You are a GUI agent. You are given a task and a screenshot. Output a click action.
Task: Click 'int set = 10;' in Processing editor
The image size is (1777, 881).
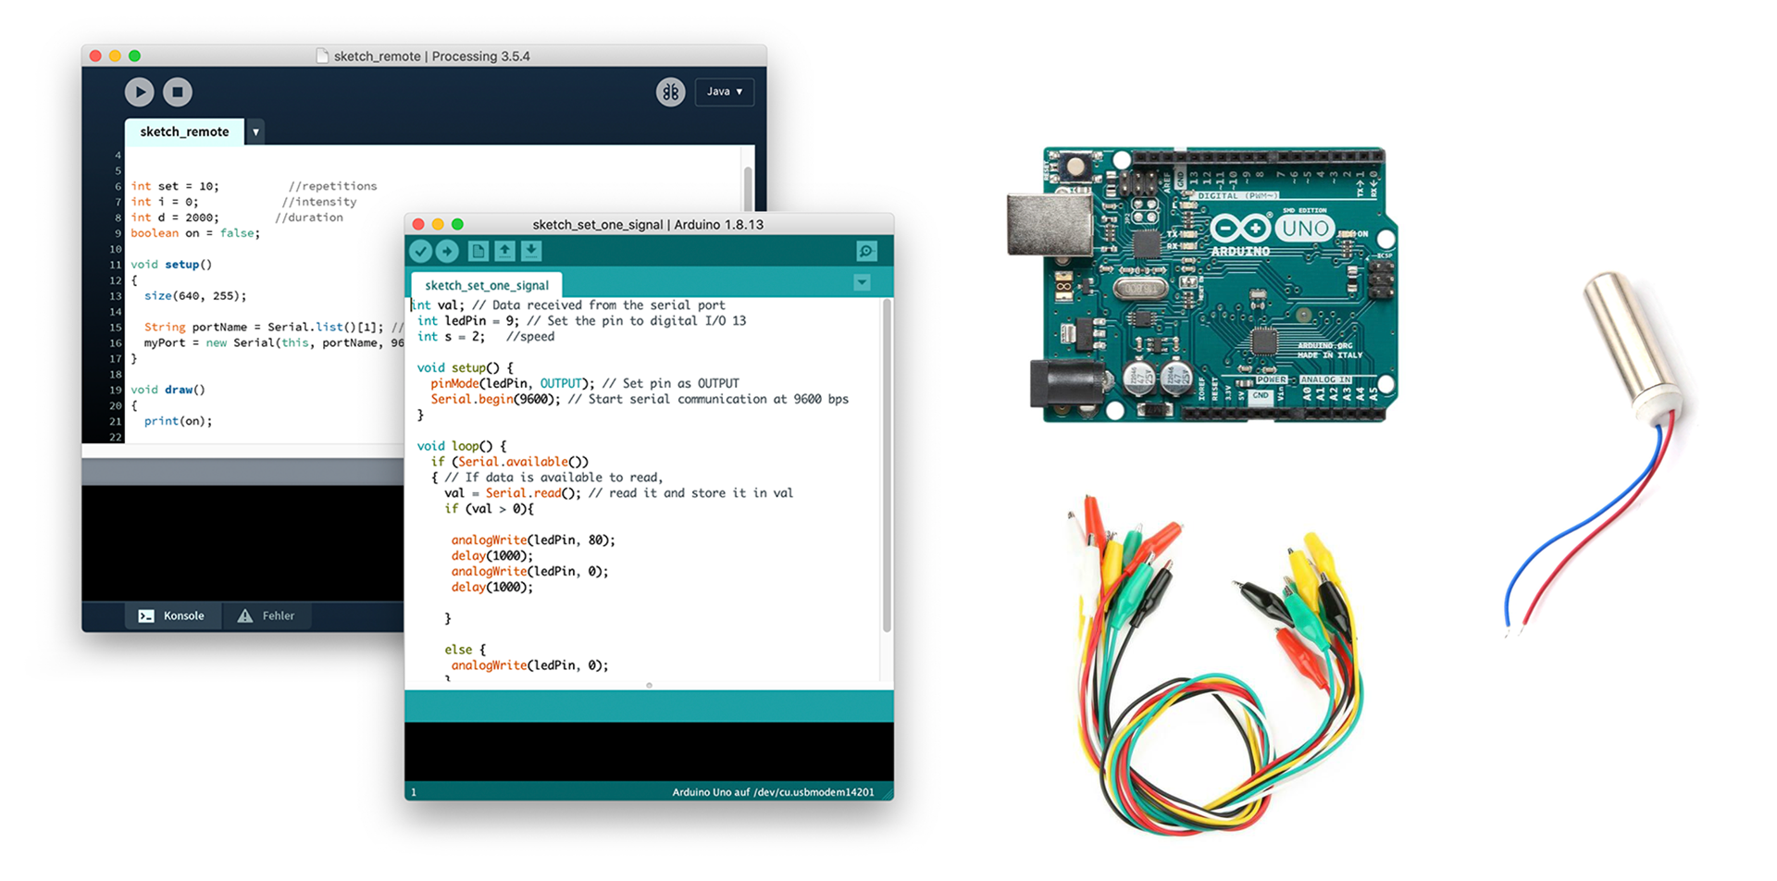pyautogui.click(x=175, y=186)
